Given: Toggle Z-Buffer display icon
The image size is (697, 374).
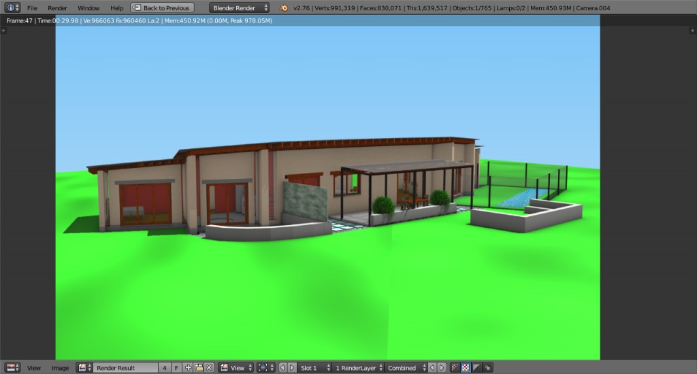Looking at the screenshot, I should (x=487, y=367).
